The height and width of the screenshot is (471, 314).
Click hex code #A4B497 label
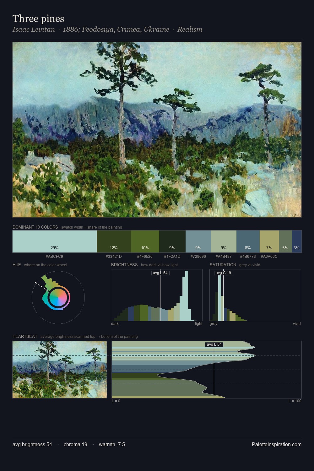[x=224, y=257]
